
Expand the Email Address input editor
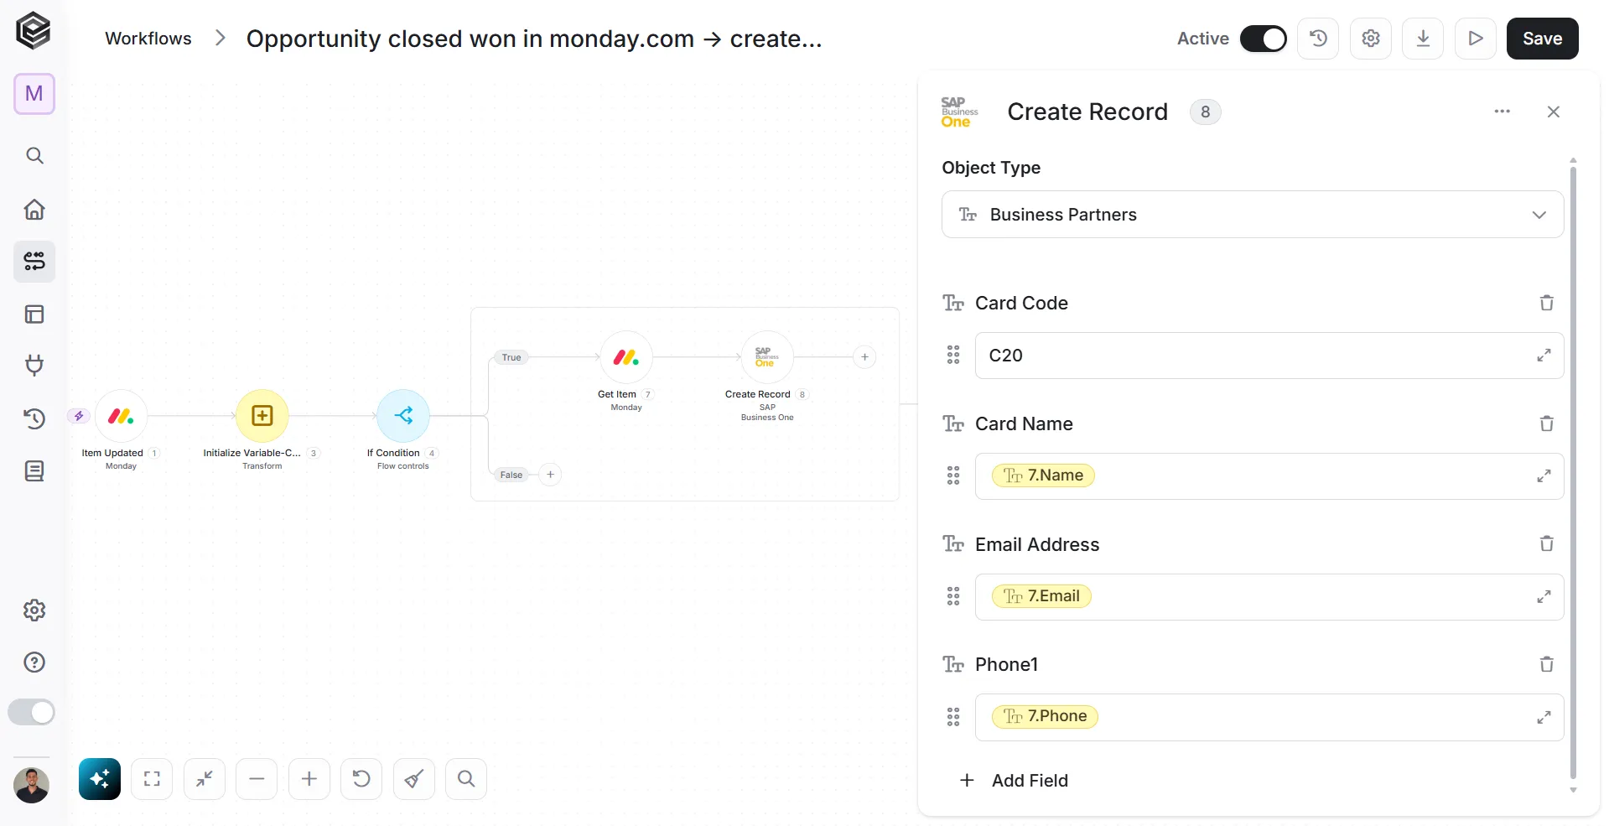pos(1544,597)
